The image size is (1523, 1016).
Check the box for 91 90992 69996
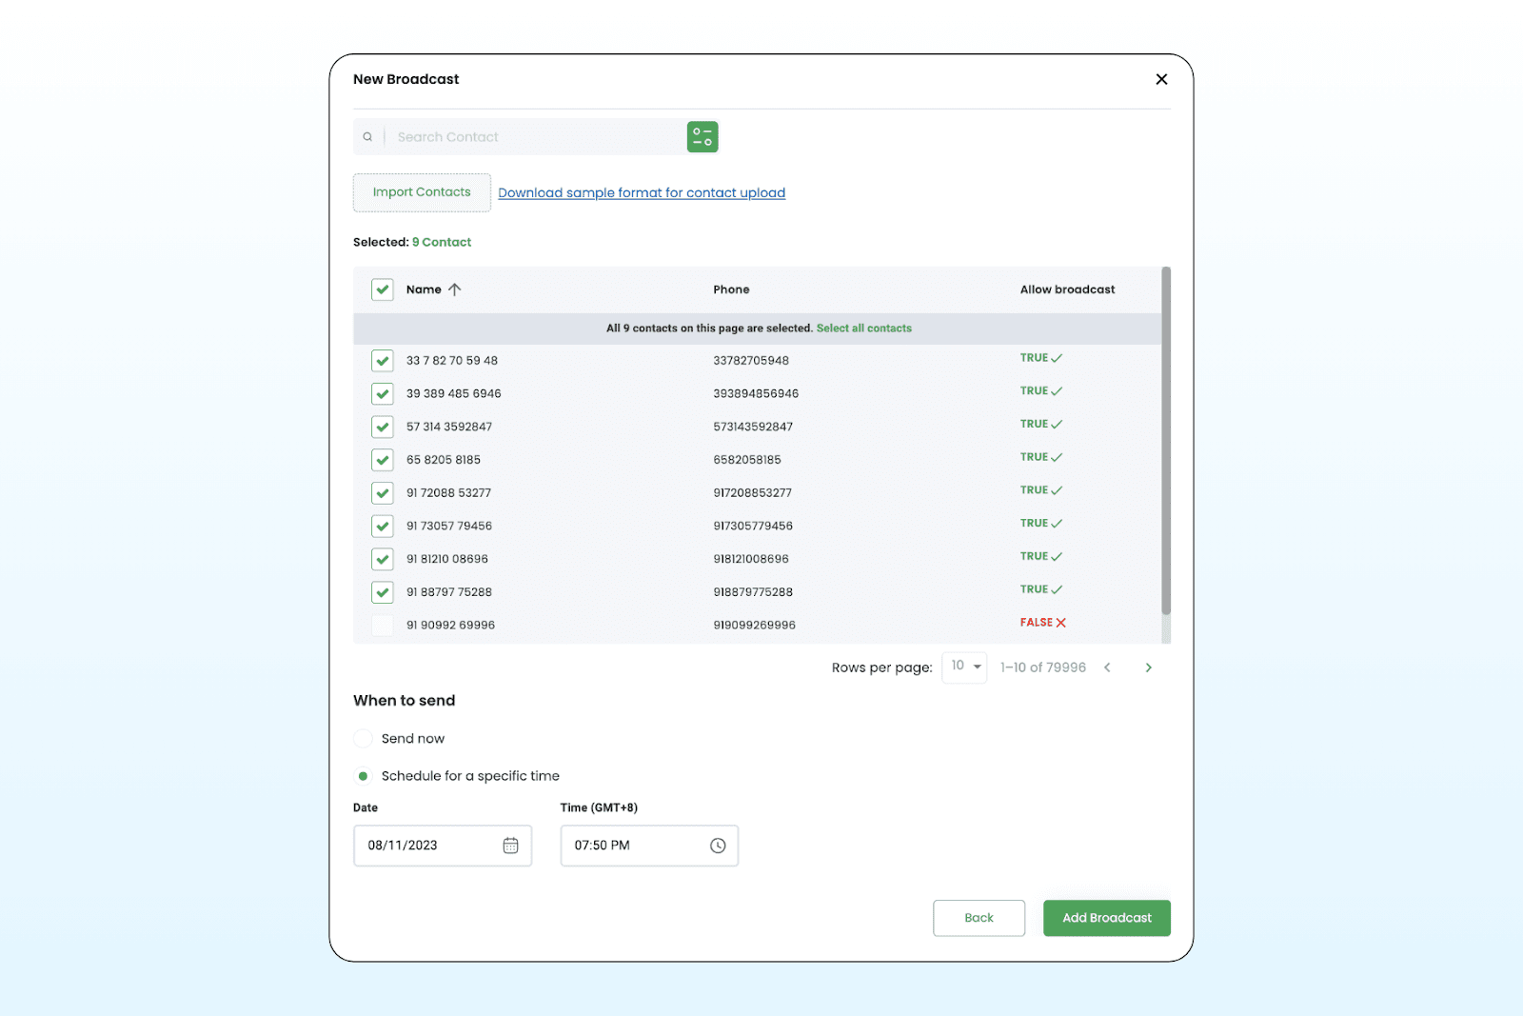383,626
